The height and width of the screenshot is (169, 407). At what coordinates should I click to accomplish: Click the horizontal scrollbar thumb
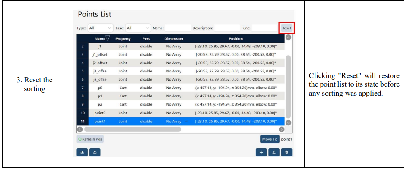coord(133,129)
